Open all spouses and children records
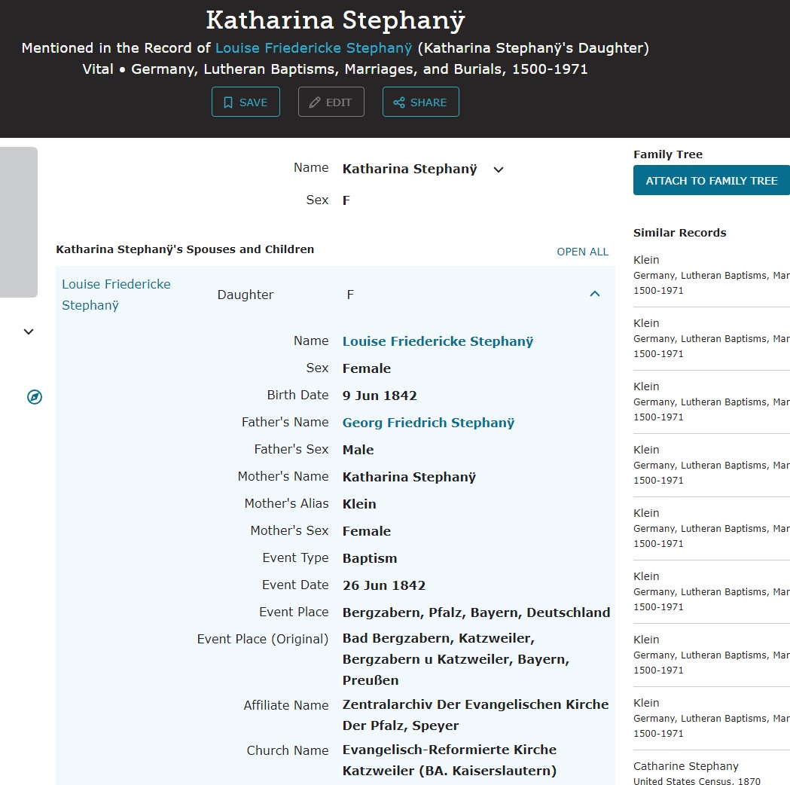This screenshot has height=785, width=790. [582, 252]
